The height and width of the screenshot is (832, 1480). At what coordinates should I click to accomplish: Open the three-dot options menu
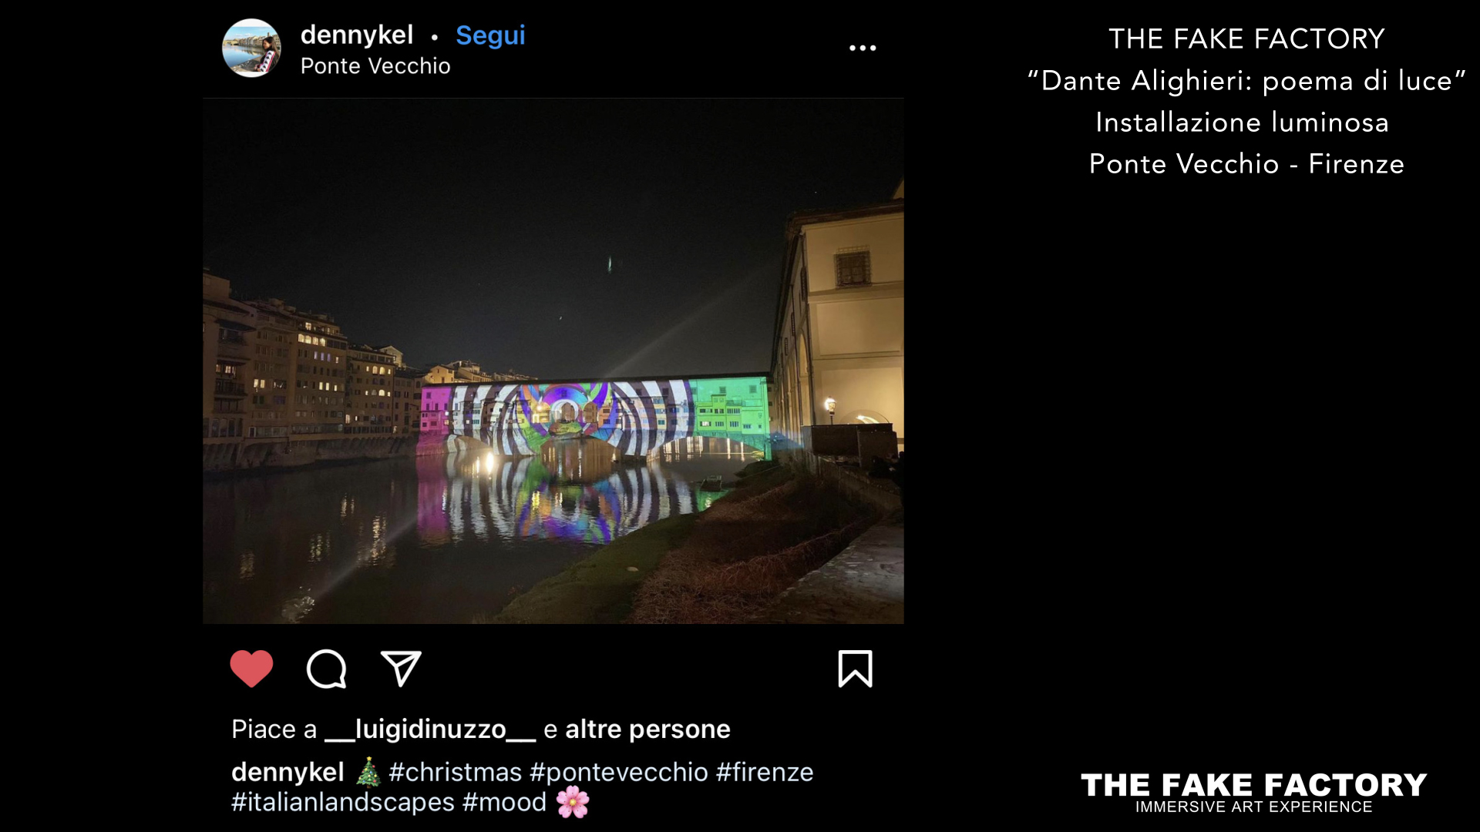tap(863, 48)
